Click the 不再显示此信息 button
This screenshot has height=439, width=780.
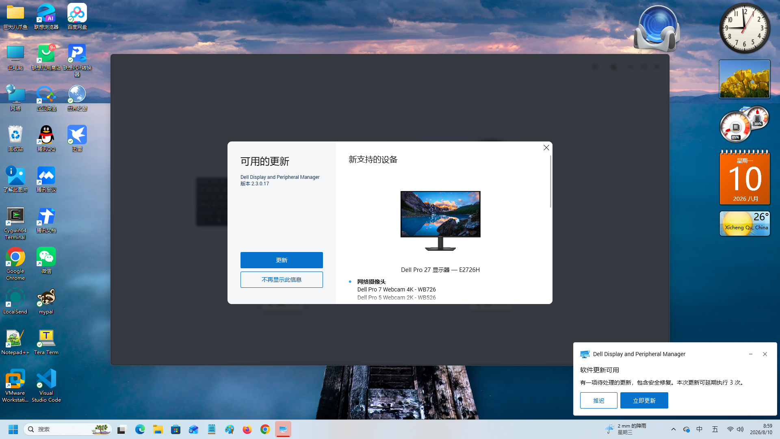282,280
